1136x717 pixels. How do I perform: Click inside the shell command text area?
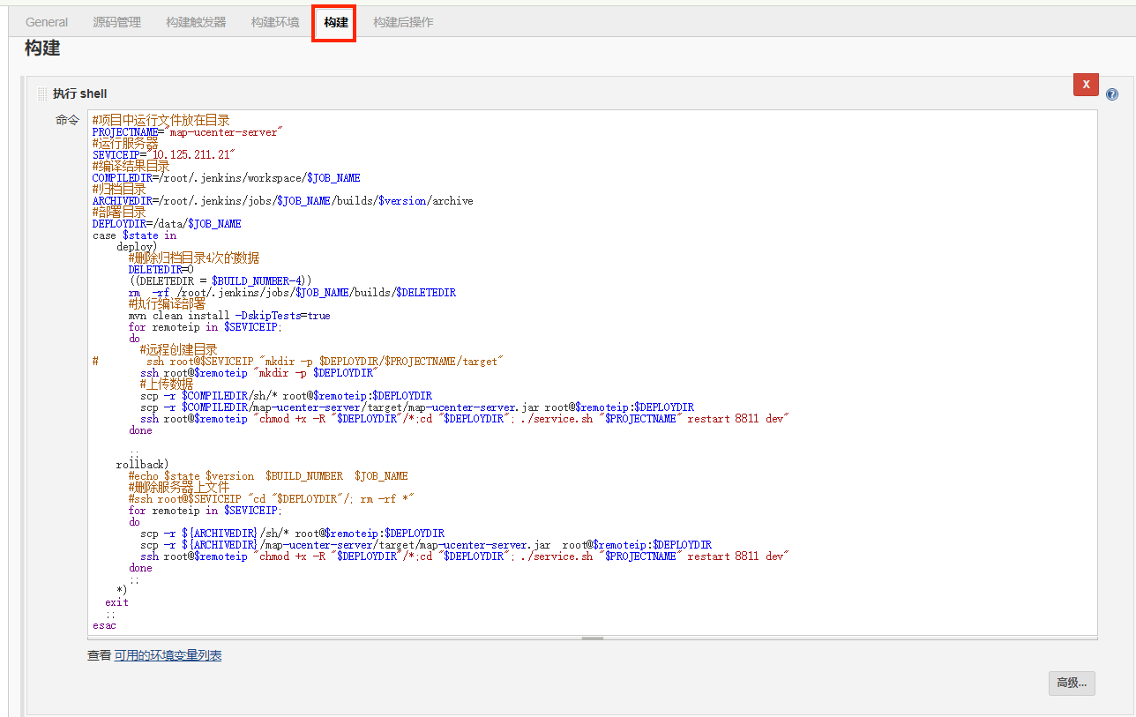pos(593,371)
